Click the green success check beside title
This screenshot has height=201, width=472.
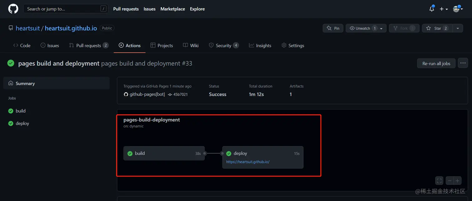tap(11, 63)
